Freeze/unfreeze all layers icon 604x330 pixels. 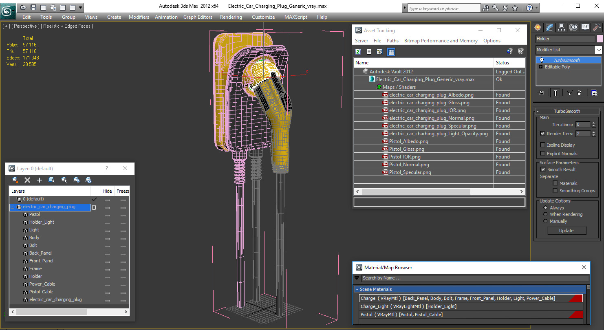click(88, 180)
